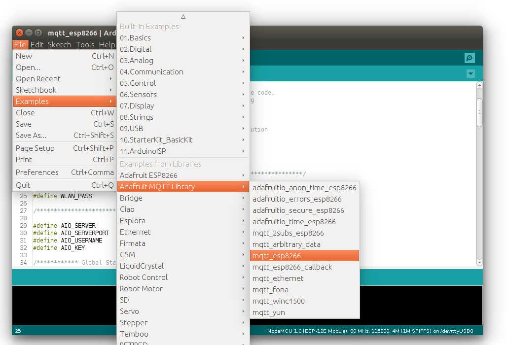Open the 11.ArduinoISP examples entry

(183, 151)
